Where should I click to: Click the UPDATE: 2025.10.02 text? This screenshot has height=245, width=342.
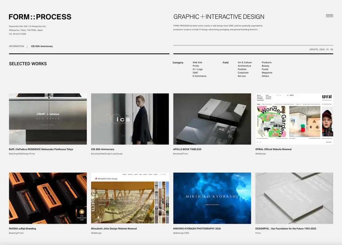click(x=321, y=49)
